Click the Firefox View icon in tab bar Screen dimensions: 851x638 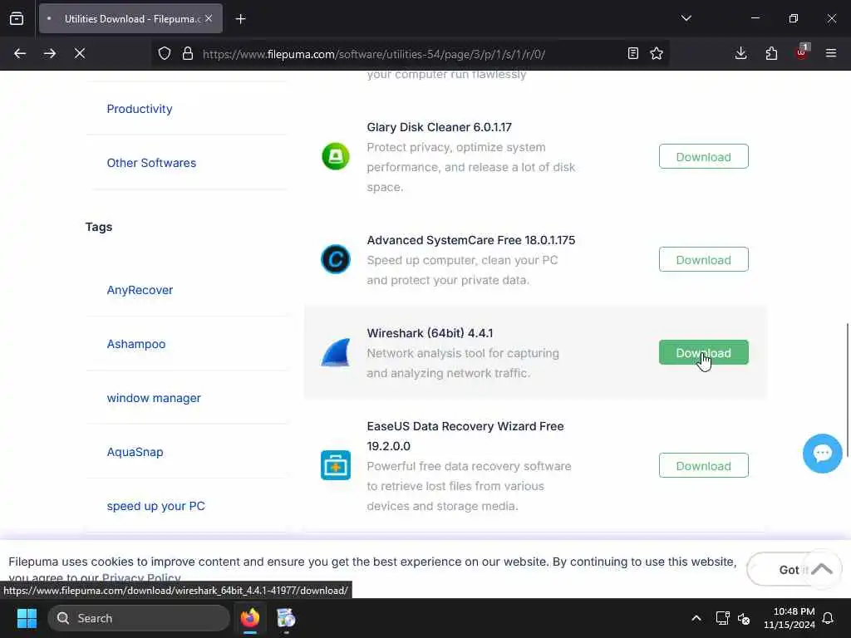(x=17, y=19)
